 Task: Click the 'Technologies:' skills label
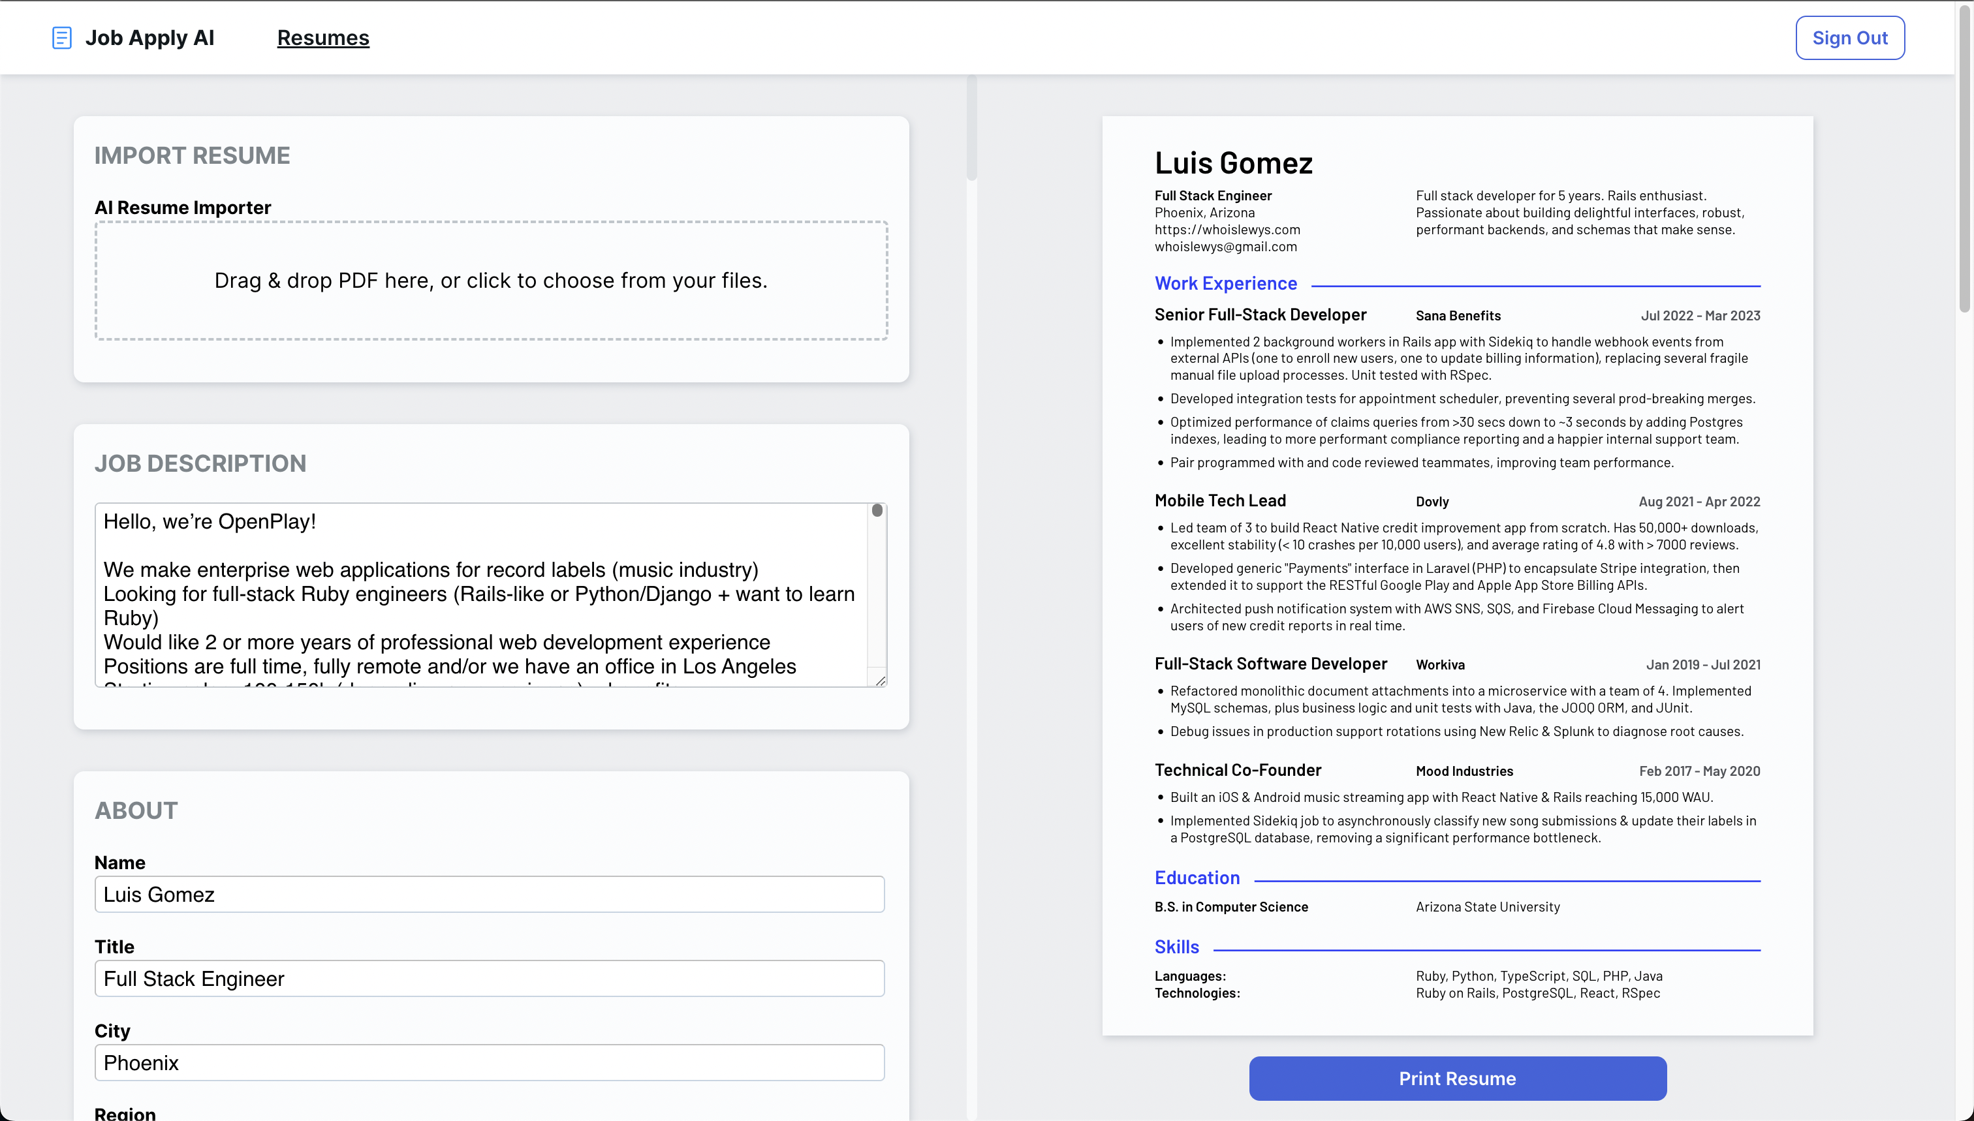1197,993
